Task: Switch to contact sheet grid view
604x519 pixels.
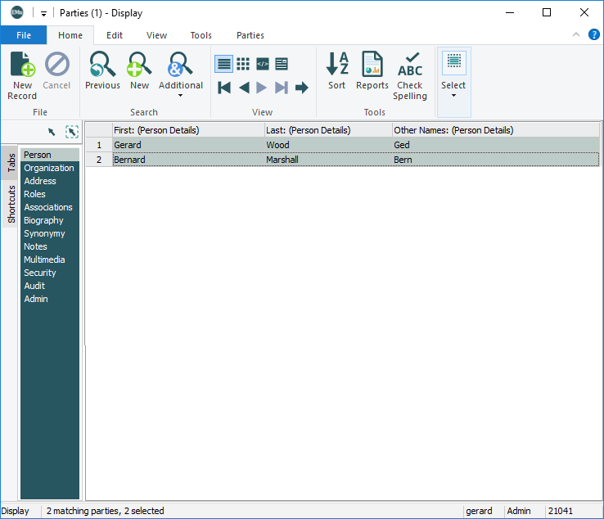Action: click(x=243, y=64)
